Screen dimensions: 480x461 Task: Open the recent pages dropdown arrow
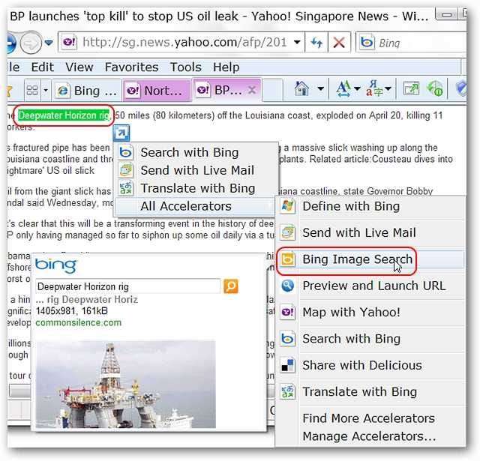(49, 42)
